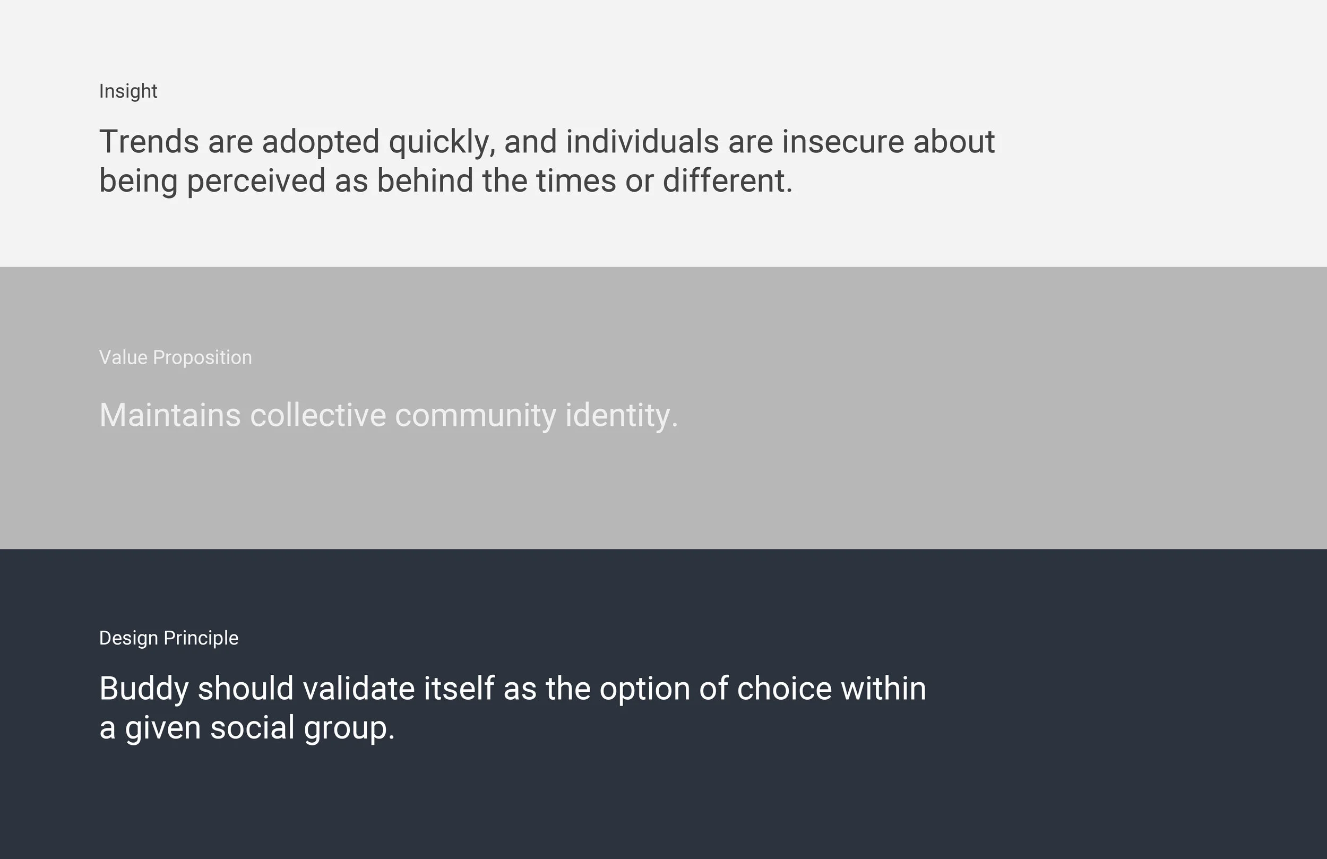Image resolution: width=1327 pixels, height=859 pixels.
Task: Select the word "collective" in the gray section
Action: pos(318,415)
